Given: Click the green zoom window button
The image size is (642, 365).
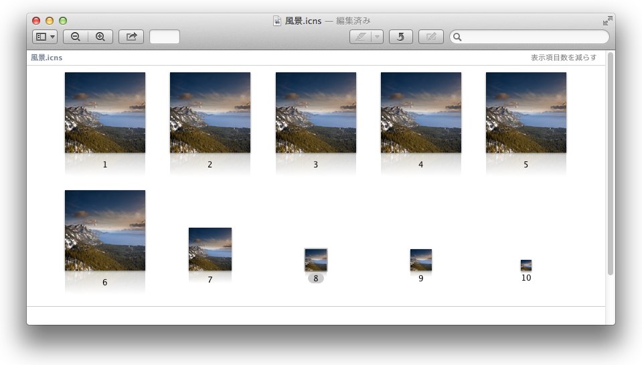Looking at the screenshot, I should [63, 21].
